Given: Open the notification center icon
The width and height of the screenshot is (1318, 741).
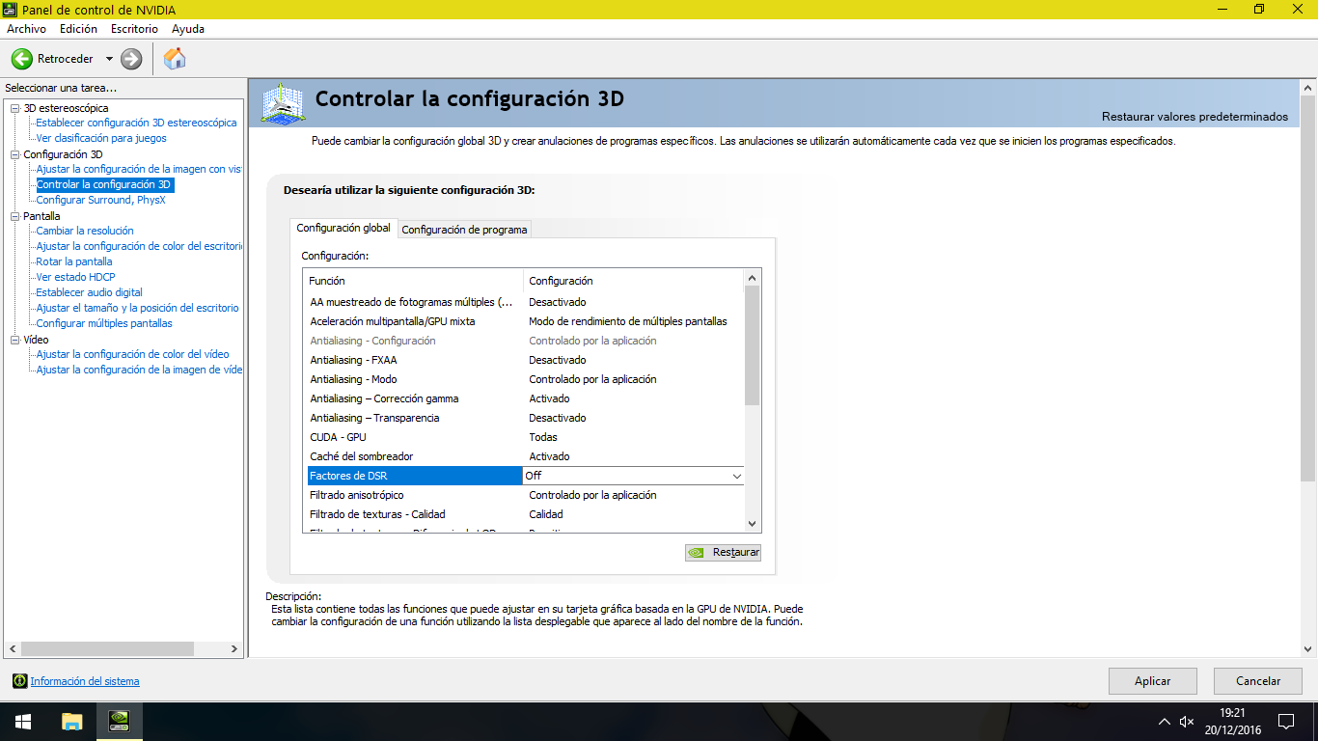Looking at the screenshot, I should point(1285,722).
